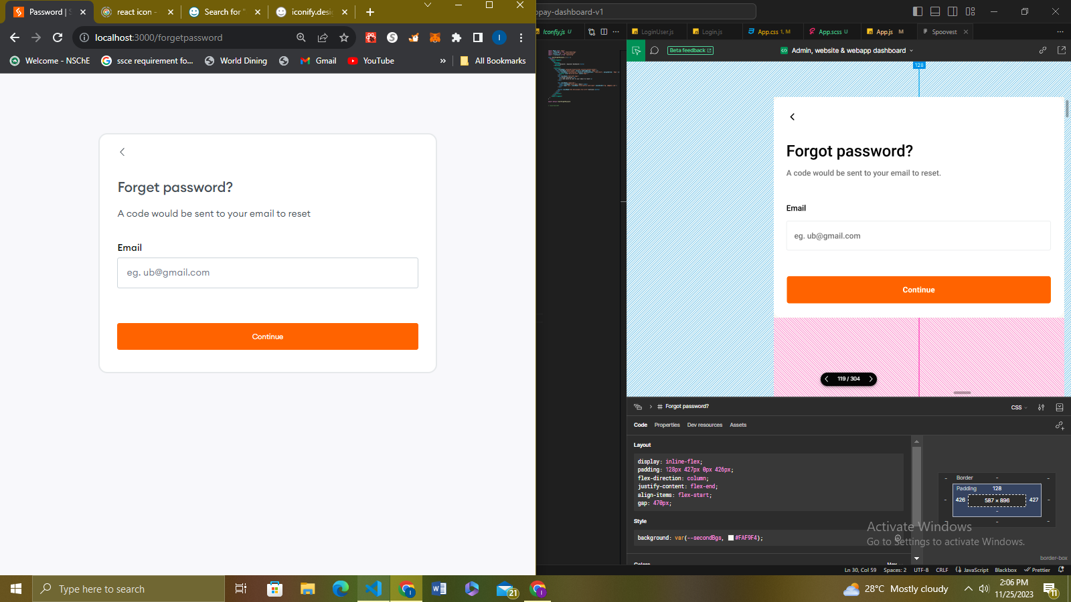Open the code settings sliders icon
The height and width of the screenshot is (602, 1071).
click(1041, 407)
